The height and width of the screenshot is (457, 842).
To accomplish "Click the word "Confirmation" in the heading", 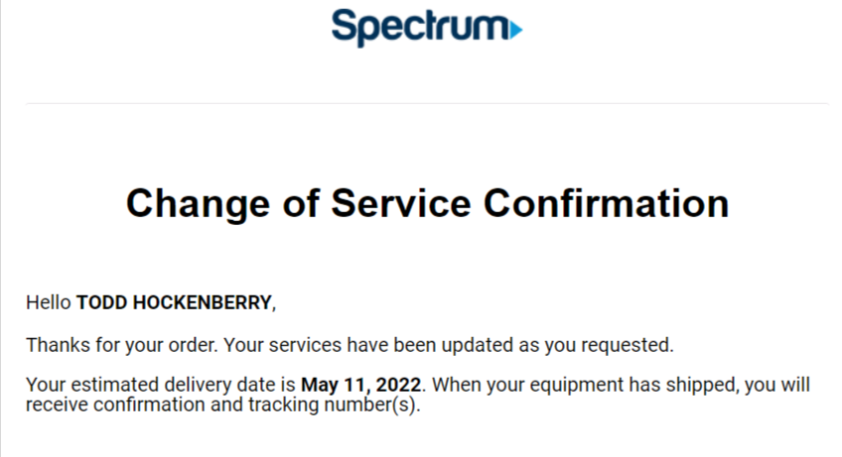I will (607, 203).
